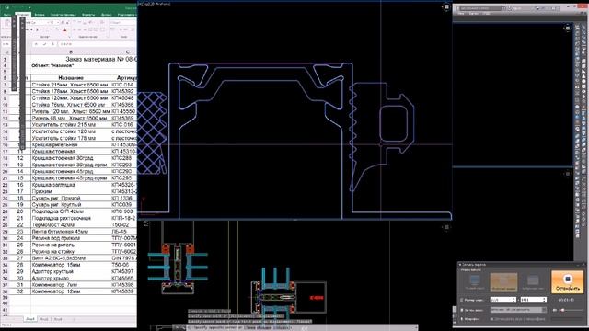This screenshot has width=589, height=331.
Task: Select cell 'Крышка заглушка'
Action: point(71,185)
